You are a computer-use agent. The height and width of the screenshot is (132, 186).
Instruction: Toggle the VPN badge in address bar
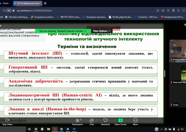pyautogui.click(x=9, y=11)
